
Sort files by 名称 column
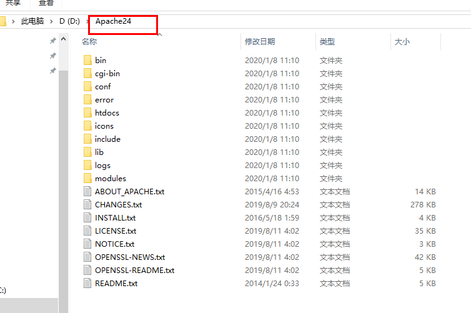89,41
